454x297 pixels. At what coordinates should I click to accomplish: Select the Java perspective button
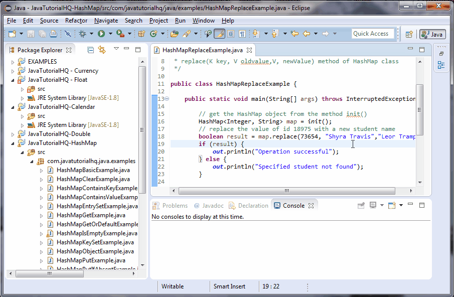(x=432, y=34)
